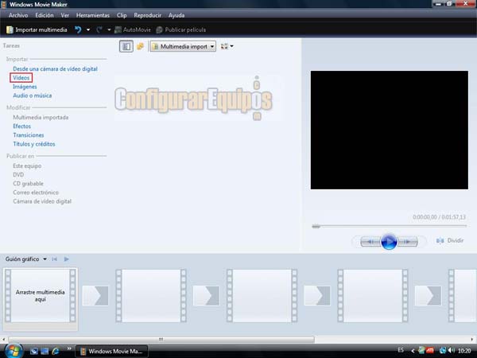Click the preview seek bar slider
Viewport: 477px width, 358px height.
[316, 226]
